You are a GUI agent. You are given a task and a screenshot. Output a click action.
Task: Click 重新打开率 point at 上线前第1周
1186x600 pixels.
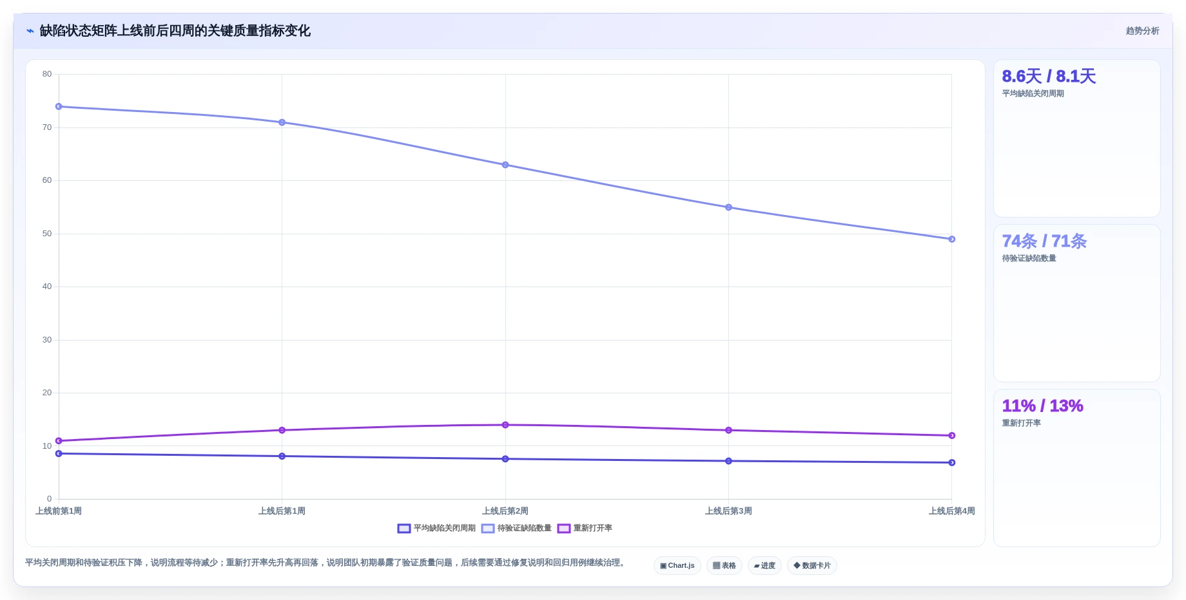click(x=59, y=441)
